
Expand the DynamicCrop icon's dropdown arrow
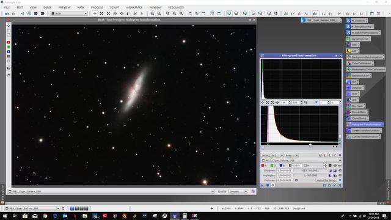tap(369, 39)
